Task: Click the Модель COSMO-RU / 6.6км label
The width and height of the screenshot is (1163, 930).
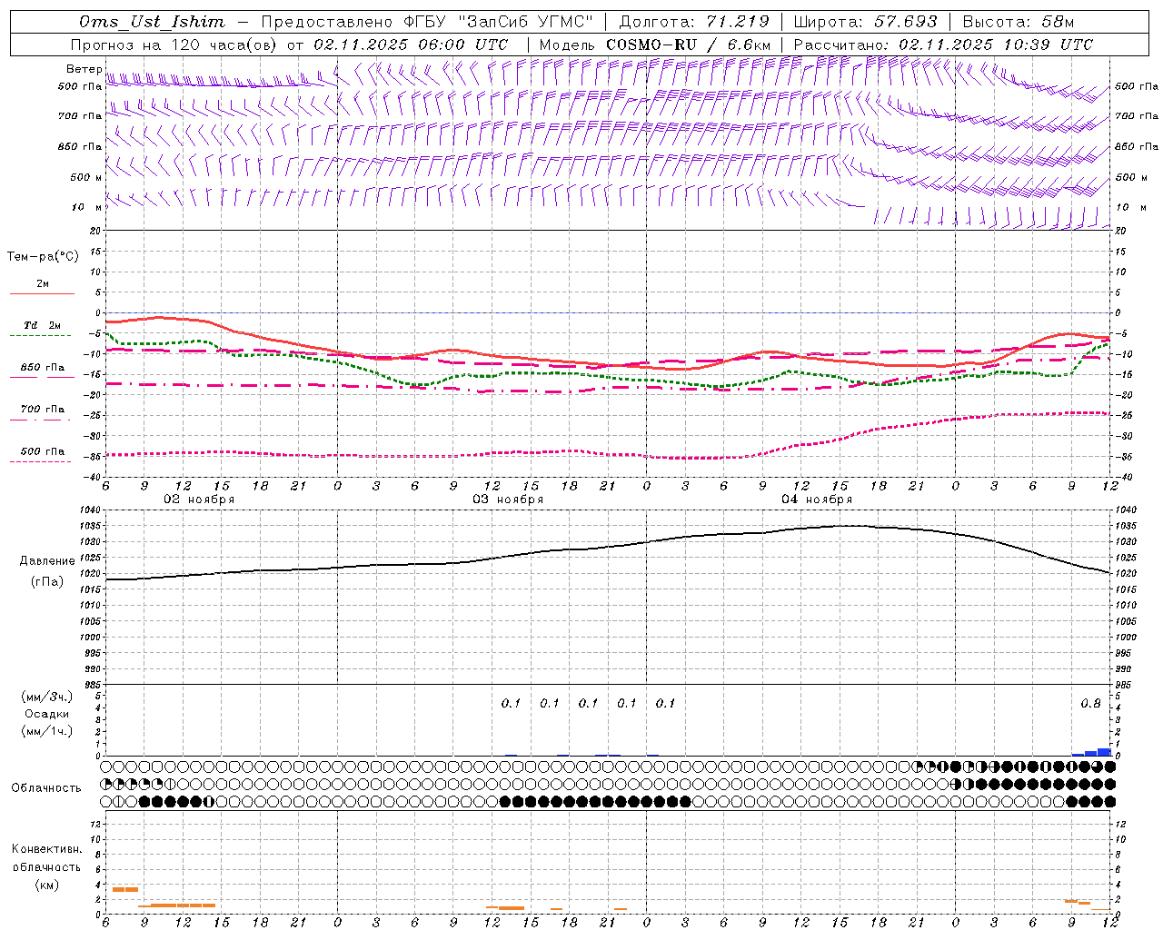Action: (655, 45)
